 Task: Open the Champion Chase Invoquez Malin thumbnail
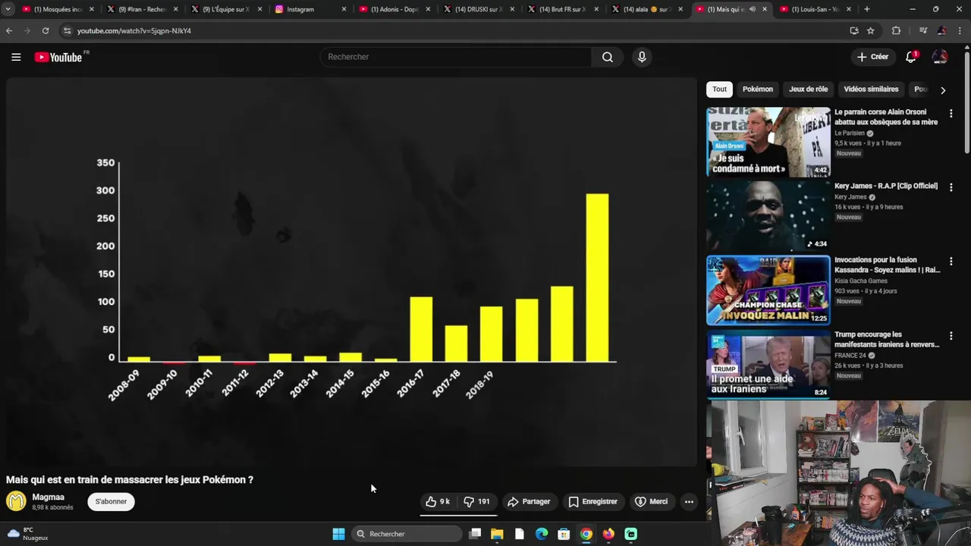click(768, 290)
